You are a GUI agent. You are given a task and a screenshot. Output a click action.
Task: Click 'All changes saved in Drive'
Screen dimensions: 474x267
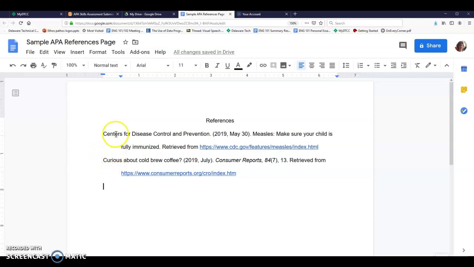click(204, 52)
